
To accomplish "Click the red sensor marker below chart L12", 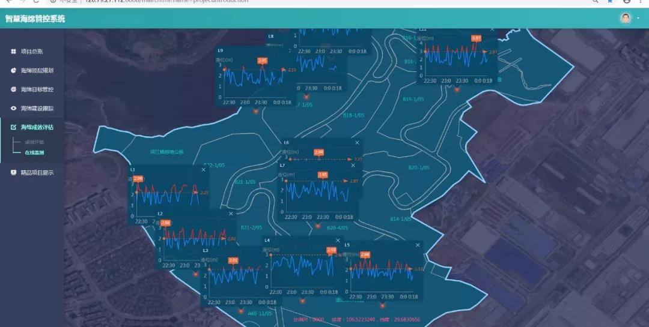I will click(457, 89).
